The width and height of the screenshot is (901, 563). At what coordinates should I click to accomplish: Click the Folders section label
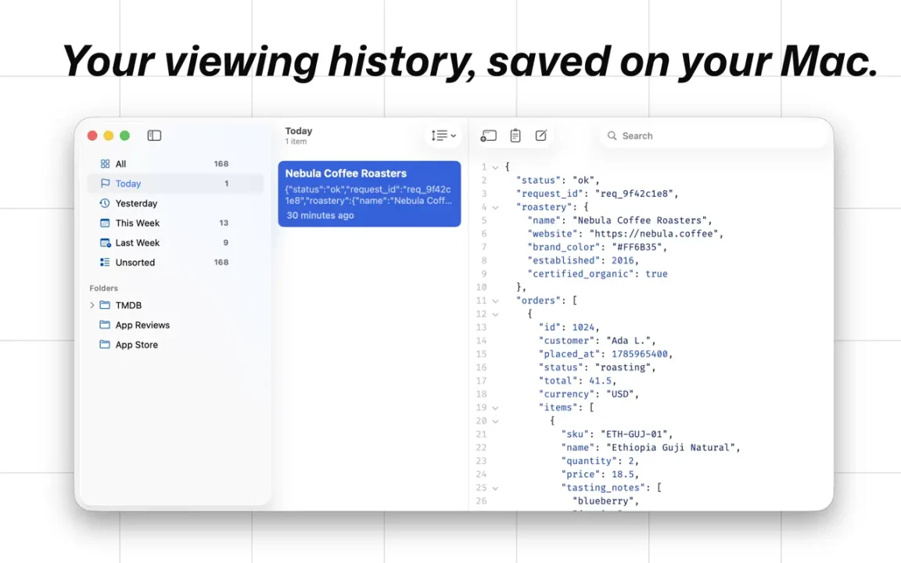[x=103, y=288]
